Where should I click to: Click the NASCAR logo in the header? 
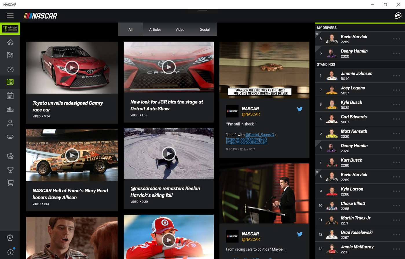point(41,16)
